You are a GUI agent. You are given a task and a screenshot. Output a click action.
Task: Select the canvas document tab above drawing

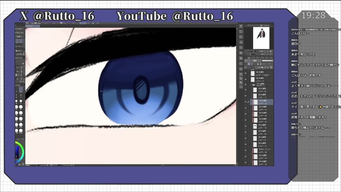(33, 26)
